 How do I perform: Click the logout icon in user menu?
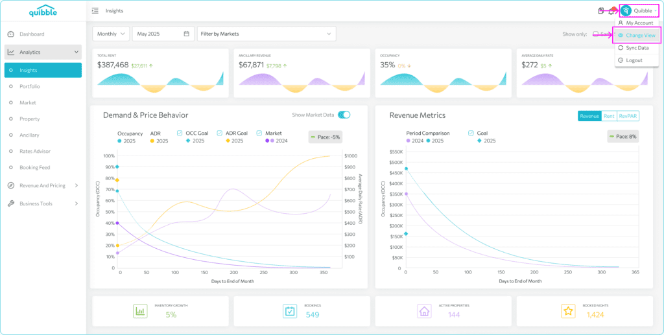pos(621,60)
